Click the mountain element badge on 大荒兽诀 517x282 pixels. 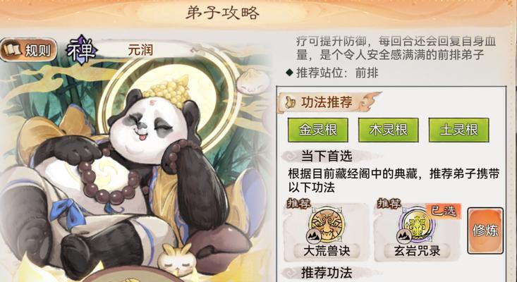314,236
